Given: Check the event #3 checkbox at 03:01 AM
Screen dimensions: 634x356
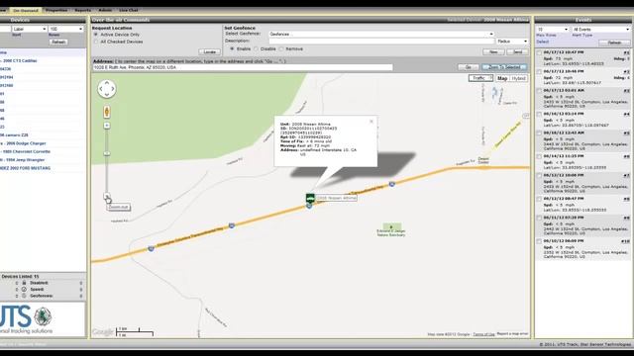Looking at the screenshot, I should [x=539, y=91].
